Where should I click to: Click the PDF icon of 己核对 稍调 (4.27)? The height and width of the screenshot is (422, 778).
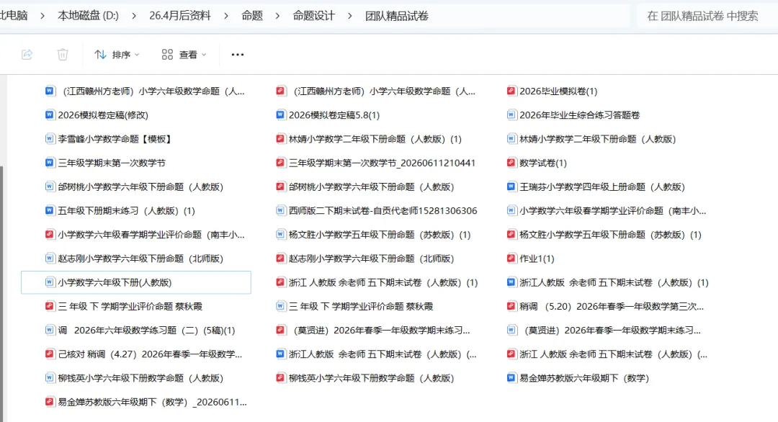click(x=50, y=354)
